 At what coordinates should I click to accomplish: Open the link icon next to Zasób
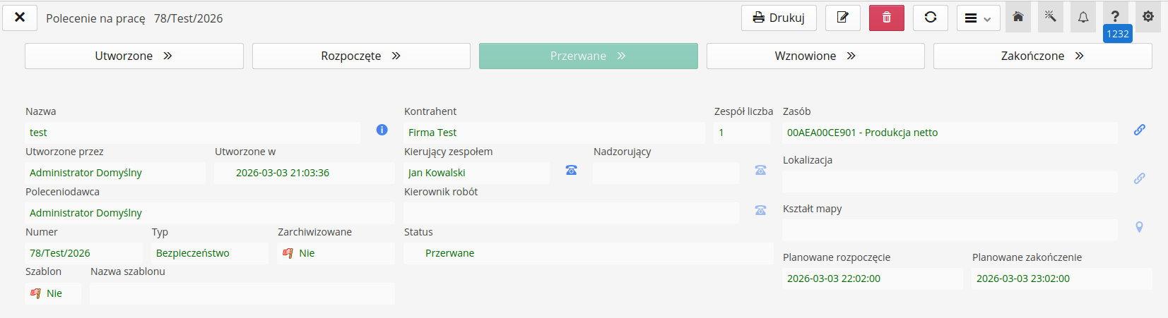pyautogui.click(x=1139, y=130)
